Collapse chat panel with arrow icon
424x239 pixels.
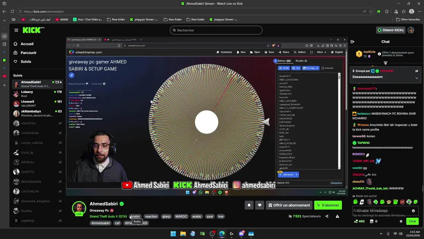[352, 41]
